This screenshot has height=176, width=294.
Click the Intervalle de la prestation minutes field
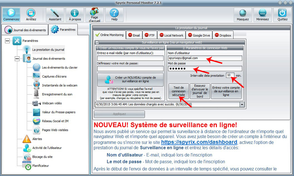tap(230, 75)
